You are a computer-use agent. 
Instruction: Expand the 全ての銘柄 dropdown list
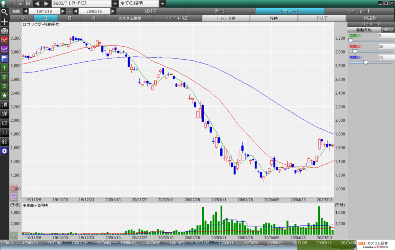pos(162,4)
